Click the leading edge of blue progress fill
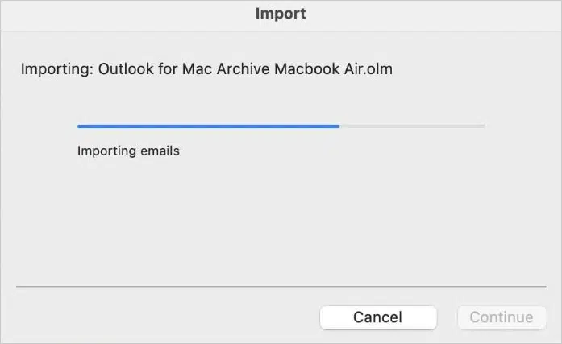 [x=338, y=126]
